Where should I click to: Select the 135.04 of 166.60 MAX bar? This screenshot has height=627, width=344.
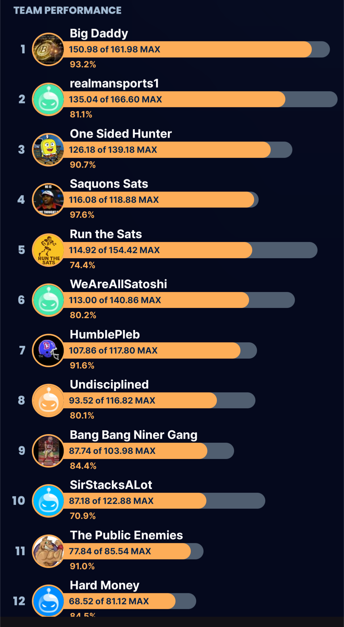pyautogui.click(x=191, y=99)
